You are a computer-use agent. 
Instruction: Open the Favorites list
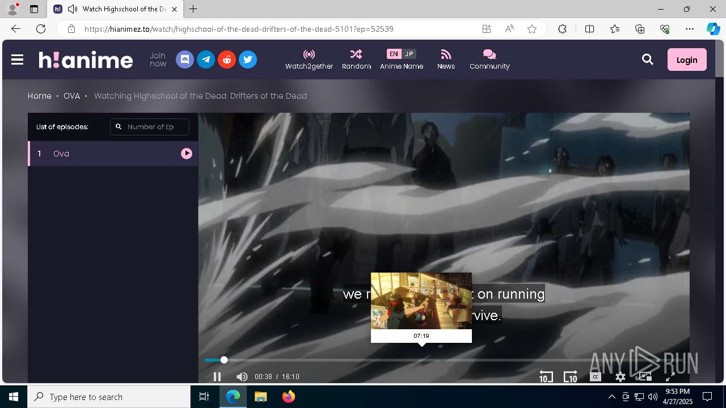tap(615, 29)
